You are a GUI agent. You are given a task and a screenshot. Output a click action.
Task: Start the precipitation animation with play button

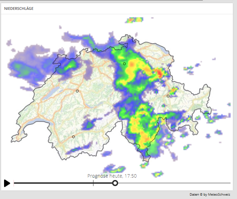(7, 183)
